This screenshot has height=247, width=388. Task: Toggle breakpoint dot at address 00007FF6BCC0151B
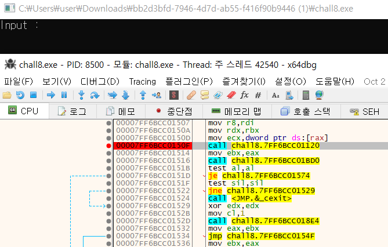[108, 168]
